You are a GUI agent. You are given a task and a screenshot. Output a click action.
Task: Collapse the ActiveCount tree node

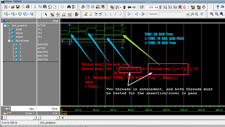[9, 41]
